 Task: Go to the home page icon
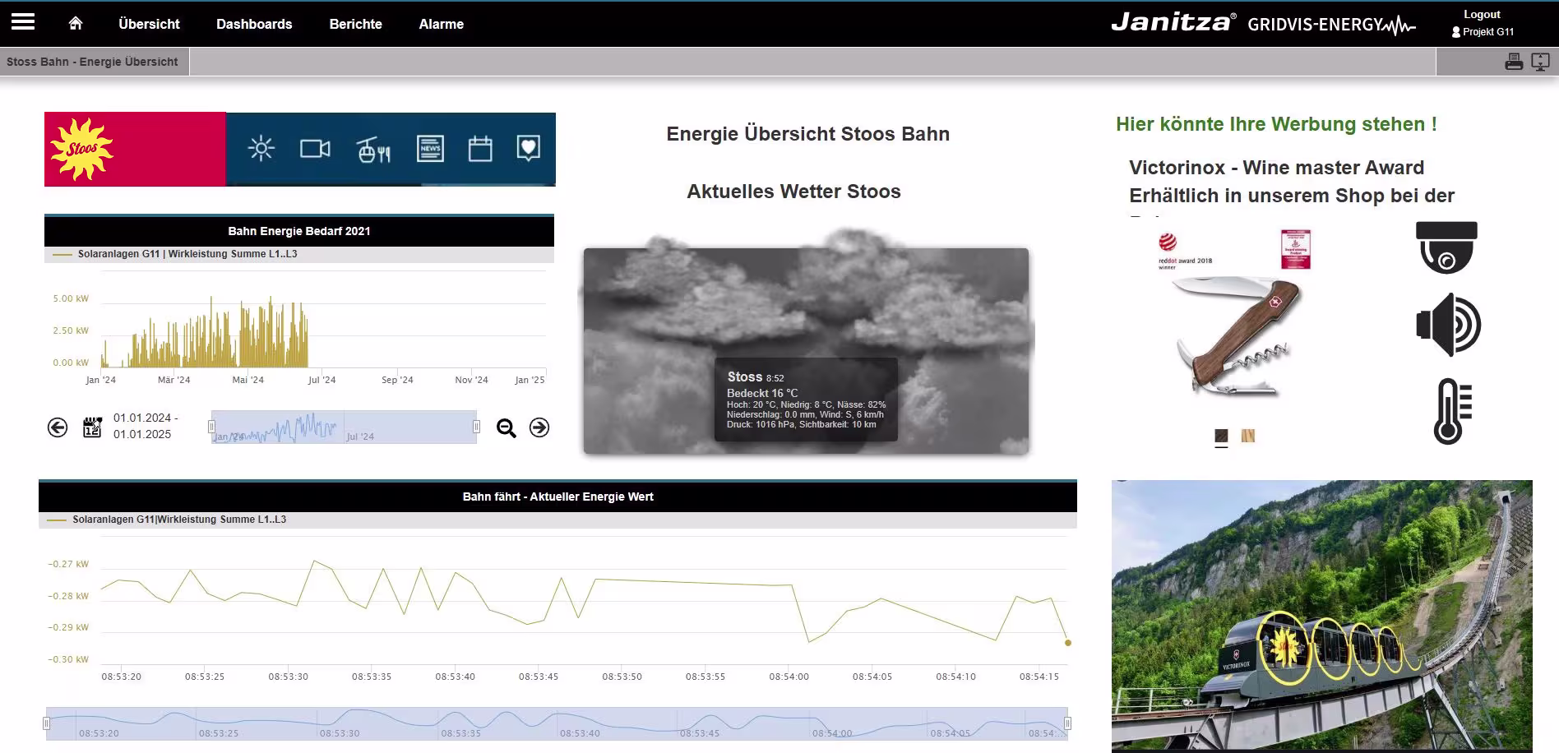(76, 24)
